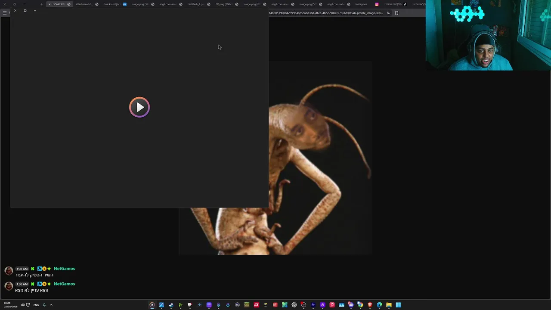The image size is (551, 310).
Task: Open the 8K round taskbar app
Action: (237, 305)
